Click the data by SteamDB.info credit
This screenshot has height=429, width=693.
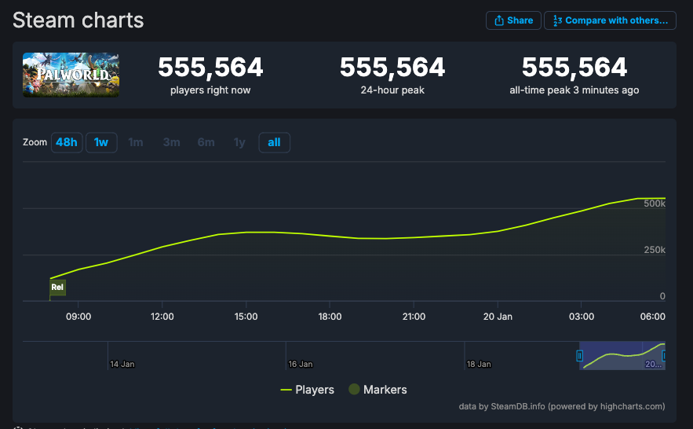pos(562,406)
